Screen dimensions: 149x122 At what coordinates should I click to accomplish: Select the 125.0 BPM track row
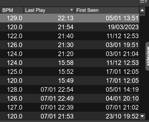pyautogui.click(x=70, y=71)
